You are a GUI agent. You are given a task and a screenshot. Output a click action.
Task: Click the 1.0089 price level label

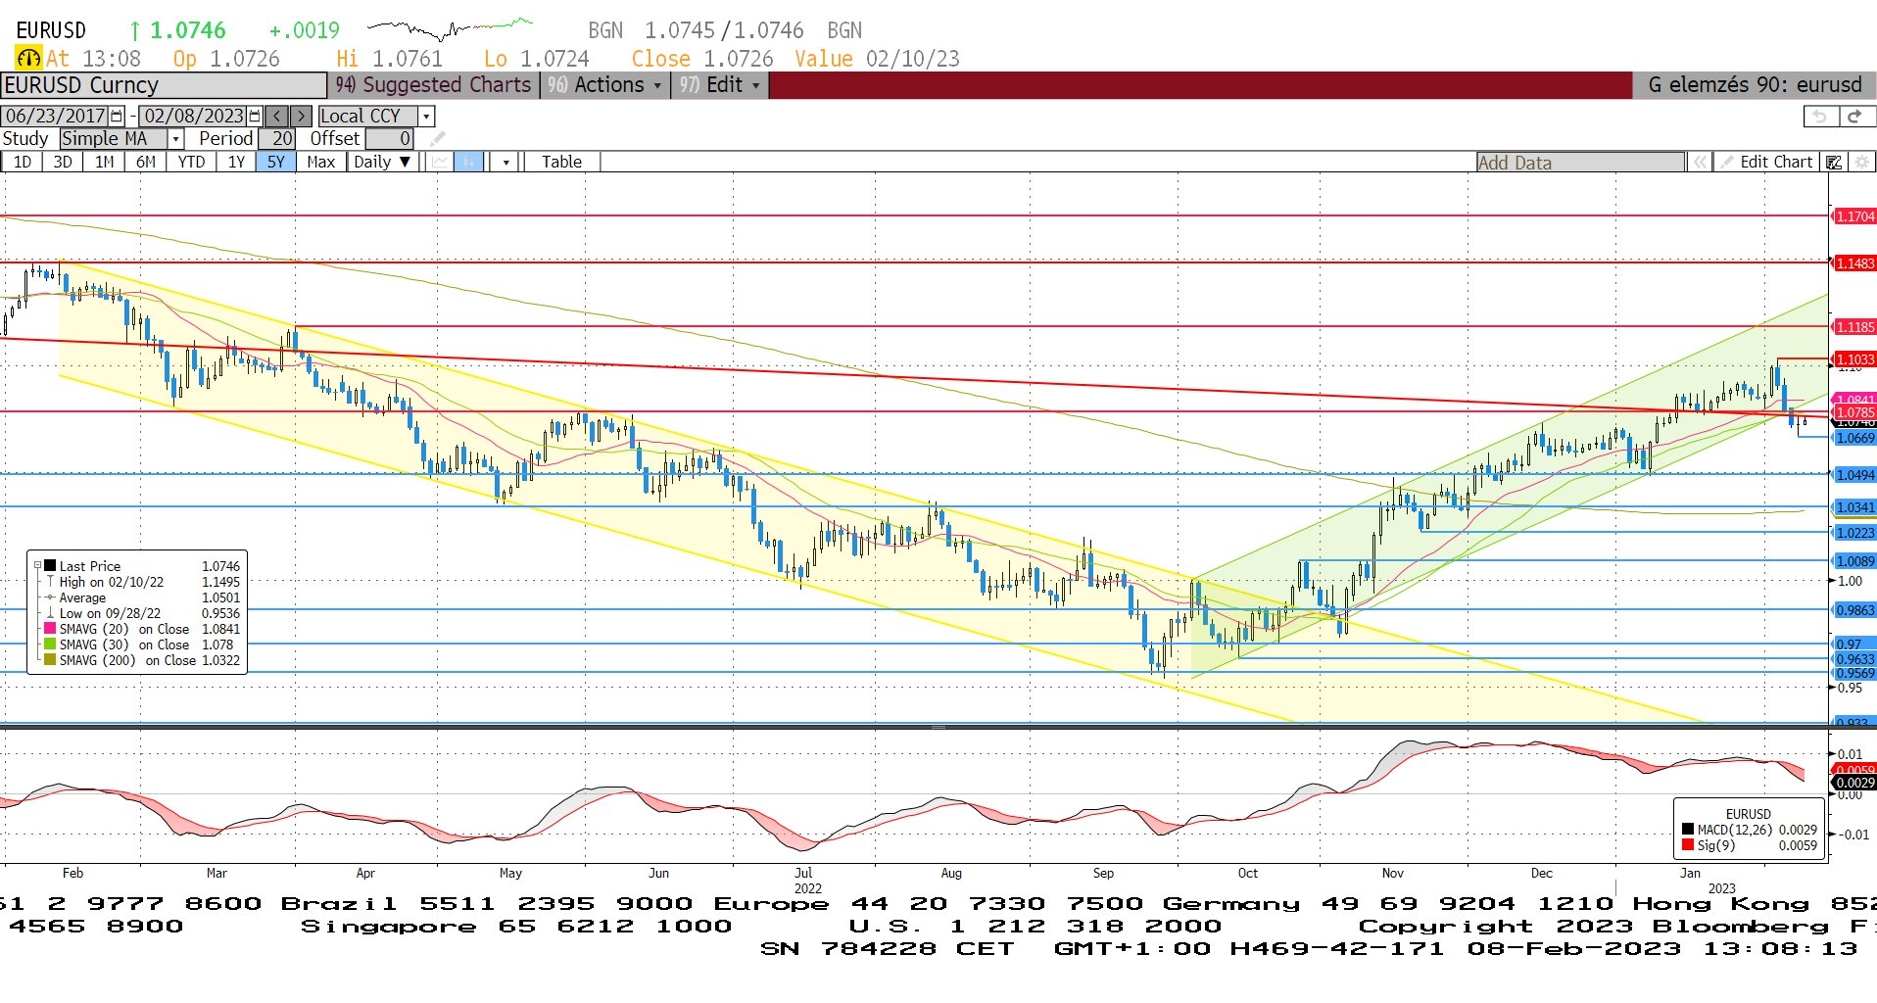(x=1854, y=561)
